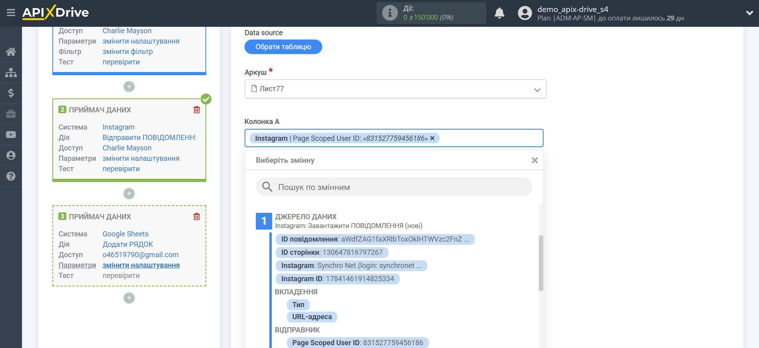The width and height of the screenshot is (759, 348).
Task: Click the home icon in sidebar
Action: coord(11,52)
